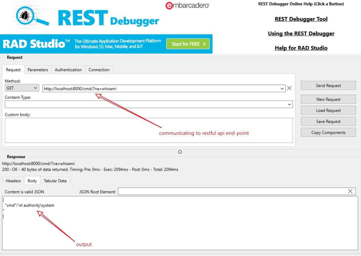Select the response Body tab
This screenshot has height=256, width=361.
point(32,181)
